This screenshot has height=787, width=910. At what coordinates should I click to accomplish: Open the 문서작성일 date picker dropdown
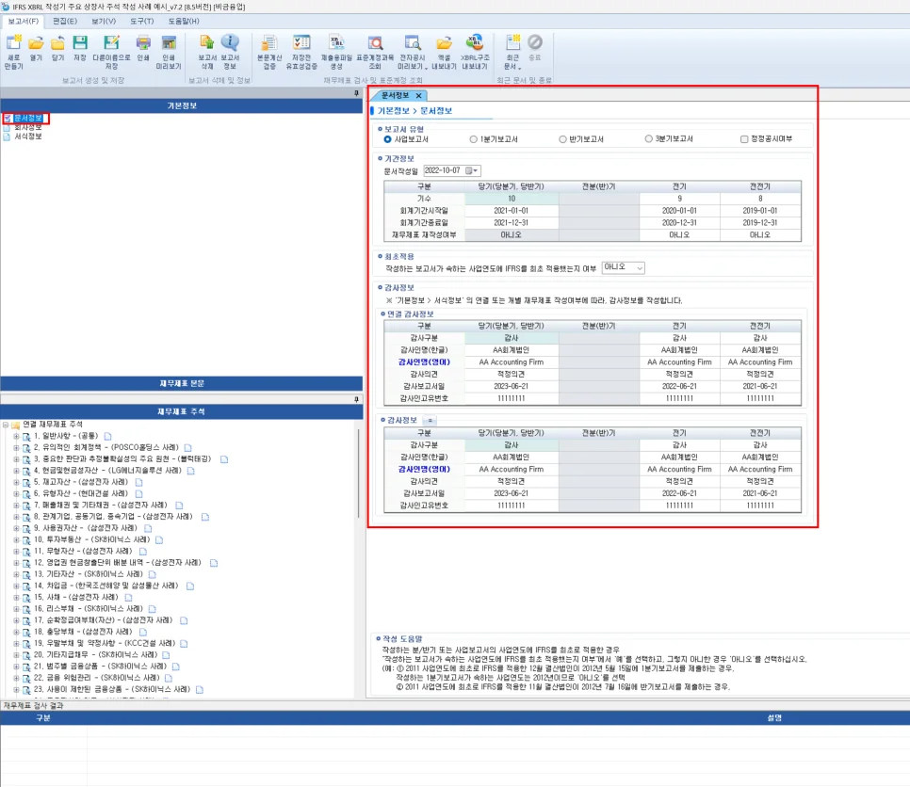475,170
